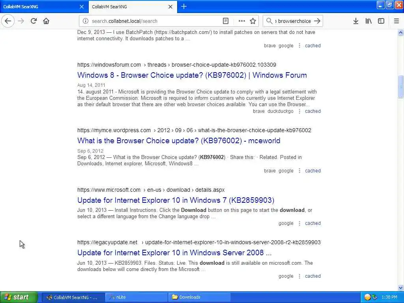Click the orange system tray icon
The height and width of the screenshot is (303, 404).
367,297
